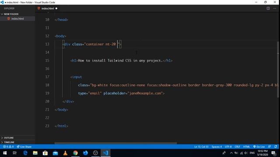Open the volume speaker icon
Image resolution: width=280 pixels, height=157 pixels.
(x=246, y=153)
